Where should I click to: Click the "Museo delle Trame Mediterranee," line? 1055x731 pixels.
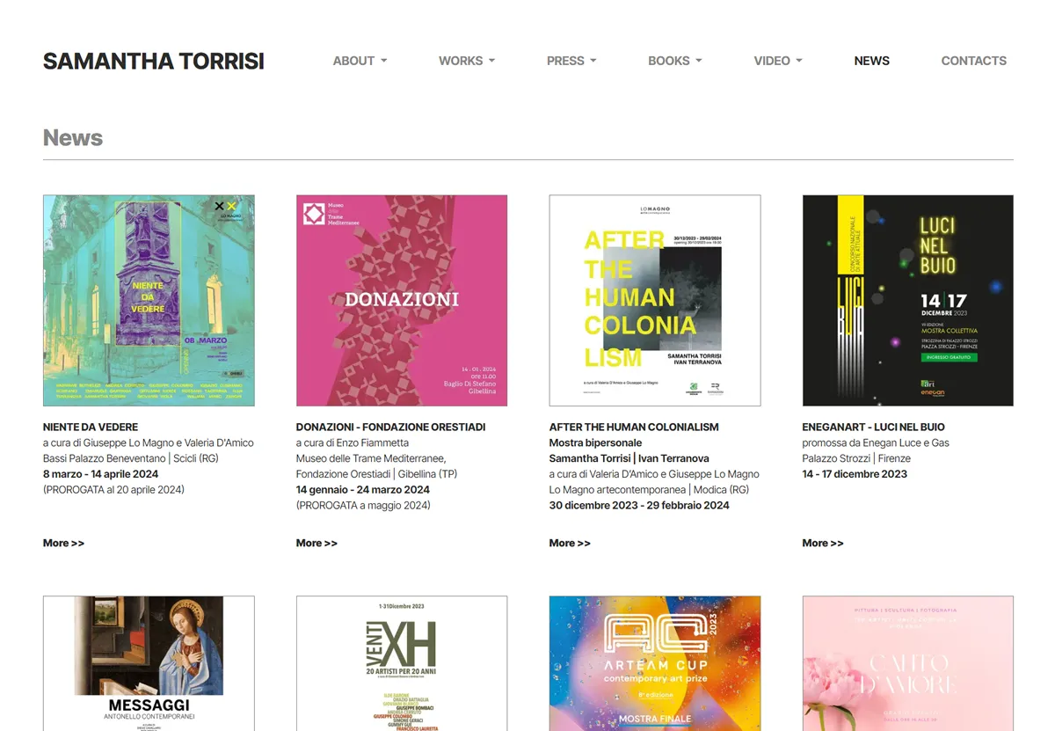click(371, 458)
